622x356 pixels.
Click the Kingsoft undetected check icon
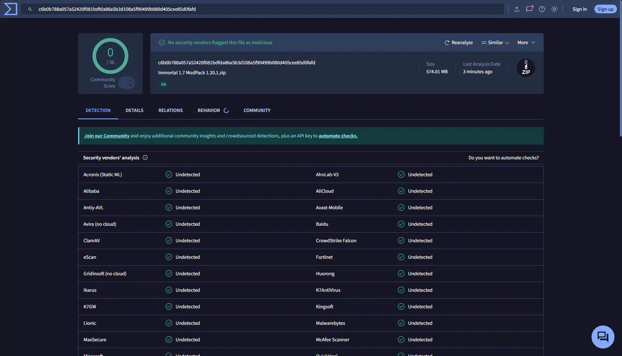[x=401, y=306]
